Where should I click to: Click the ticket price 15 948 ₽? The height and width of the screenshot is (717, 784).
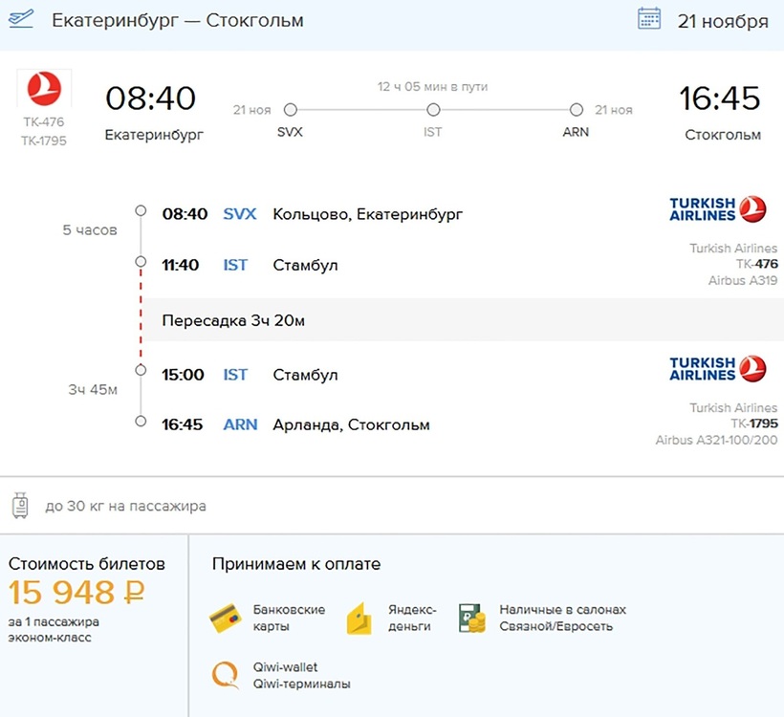click(76, 593)
